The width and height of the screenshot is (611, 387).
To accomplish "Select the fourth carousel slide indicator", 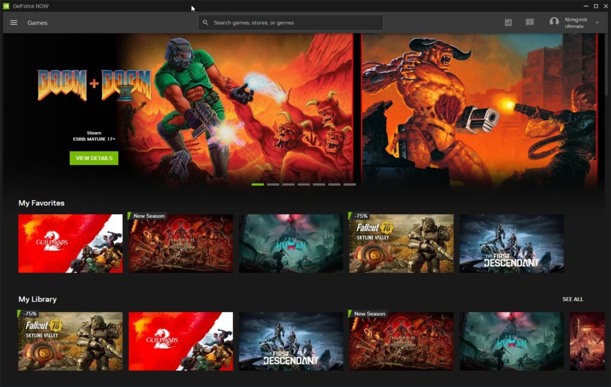I will [304, 185].
